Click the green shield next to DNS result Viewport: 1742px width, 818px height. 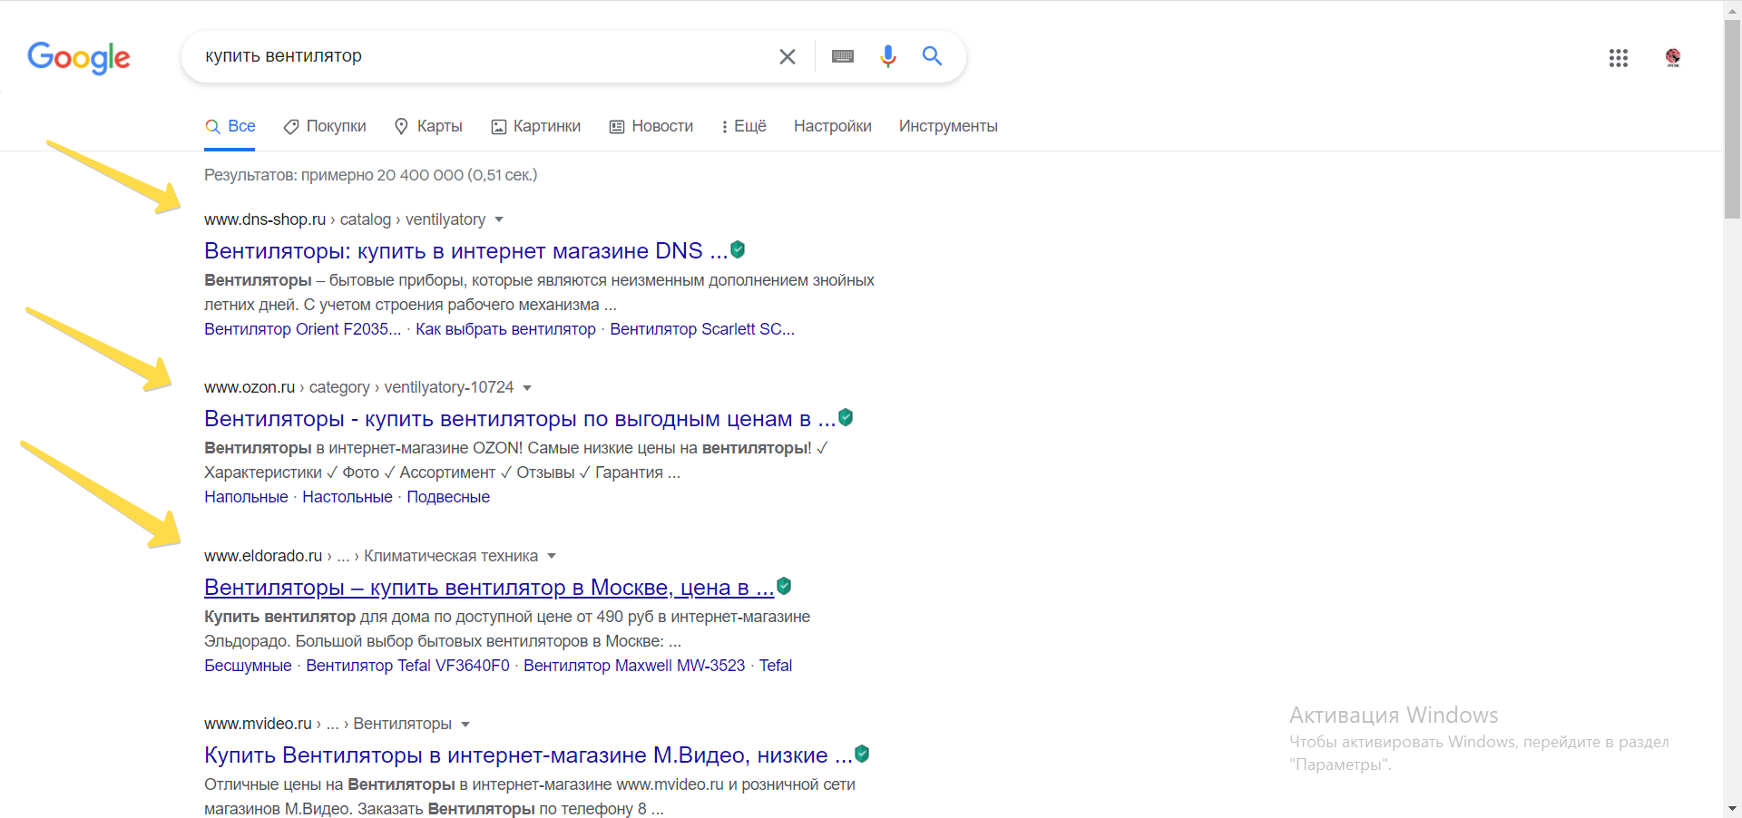point(738,249)
